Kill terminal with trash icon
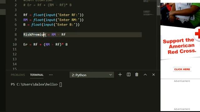This screenshot has width=200, height=112. click(137, 75)
